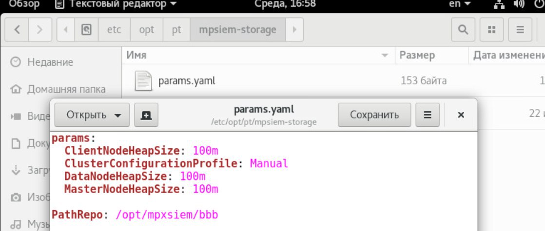Create new document in text editor

[146, 115]
